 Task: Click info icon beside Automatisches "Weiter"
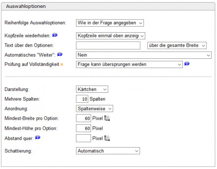(x=60, y=54)
